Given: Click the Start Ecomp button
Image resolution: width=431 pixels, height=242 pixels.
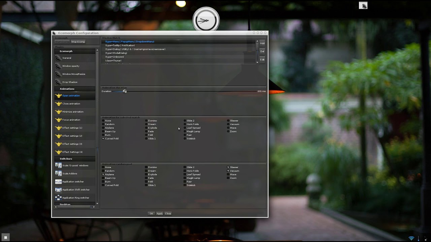Looking at the screenshot, I should coord(62,42).
